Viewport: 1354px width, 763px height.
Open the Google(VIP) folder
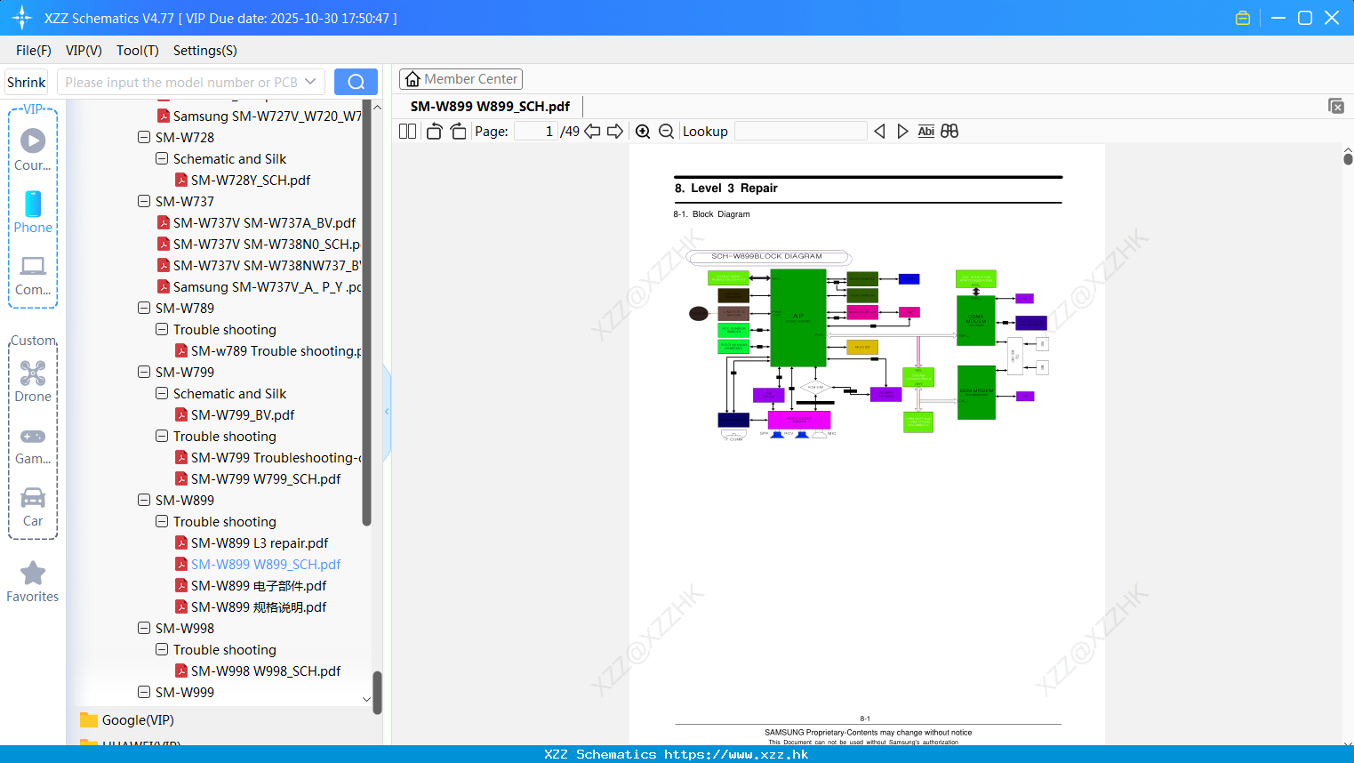tap(127, 720)
